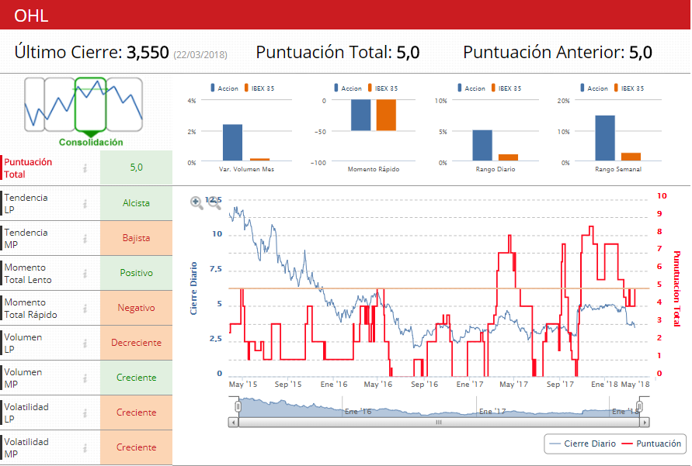Click info icon beside Tendencia LP
Screen dimensions: 692x466
click(85, 203)
